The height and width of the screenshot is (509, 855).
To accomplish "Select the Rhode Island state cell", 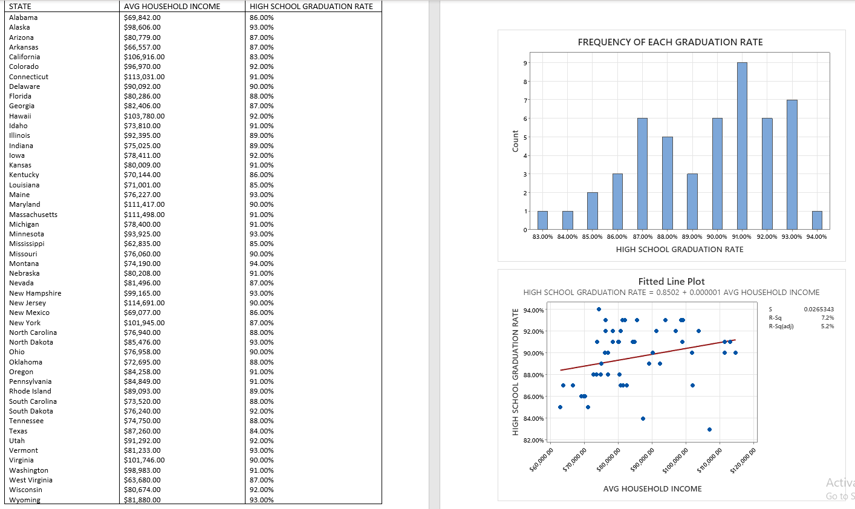I will [30, 391].
